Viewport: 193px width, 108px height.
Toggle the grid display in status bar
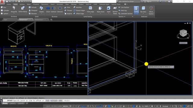(71, 106)
